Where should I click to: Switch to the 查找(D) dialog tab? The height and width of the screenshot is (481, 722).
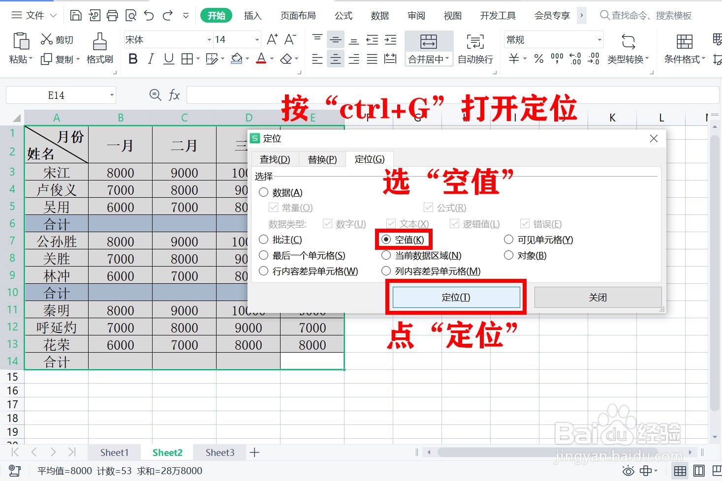(275, 159)
